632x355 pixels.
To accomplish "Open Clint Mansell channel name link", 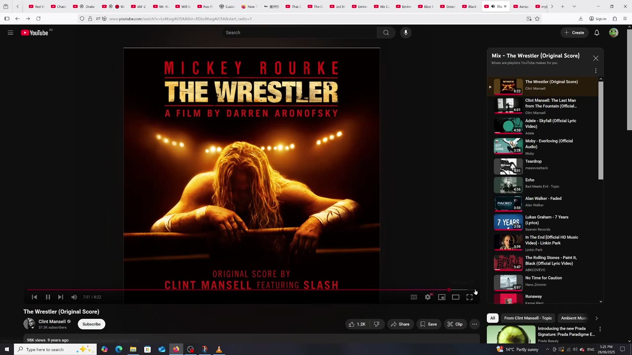I will pos(52,321).
